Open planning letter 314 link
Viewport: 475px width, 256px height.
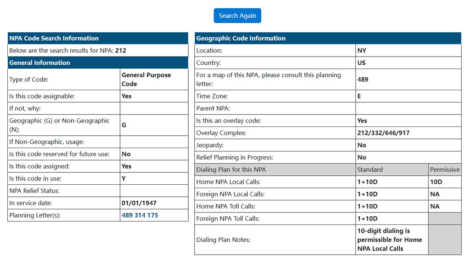pos(140,215)
